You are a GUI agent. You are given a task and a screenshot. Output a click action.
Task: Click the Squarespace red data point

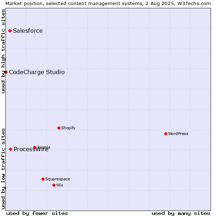pyautogui.click(x=43, y=179)
